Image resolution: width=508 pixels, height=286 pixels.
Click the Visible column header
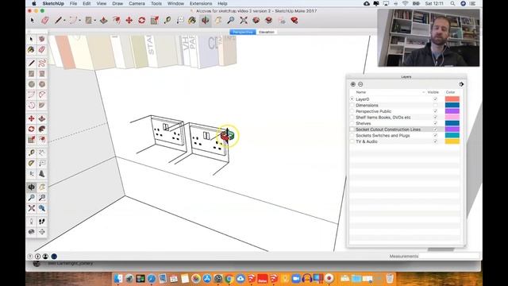pos(433,92)
